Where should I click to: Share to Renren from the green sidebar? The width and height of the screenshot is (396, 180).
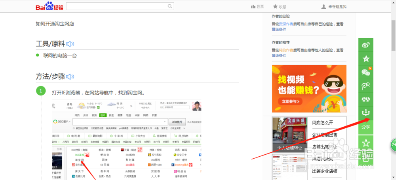(x=366, y=100)
